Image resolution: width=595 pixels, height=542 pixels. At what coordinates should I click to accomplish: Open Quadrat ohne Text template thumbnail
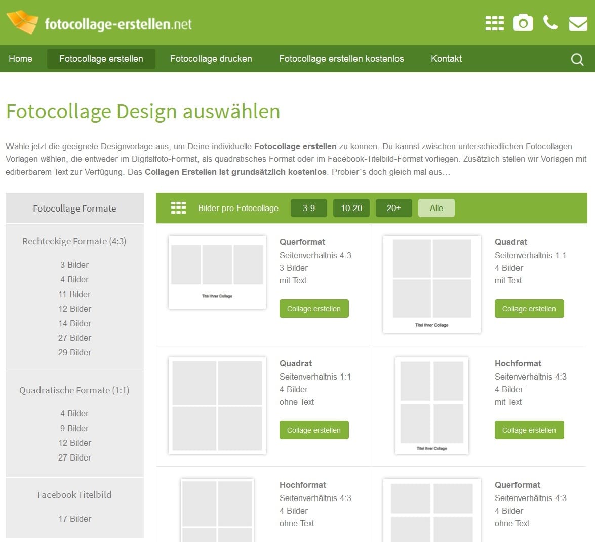(x=217, y=405)
